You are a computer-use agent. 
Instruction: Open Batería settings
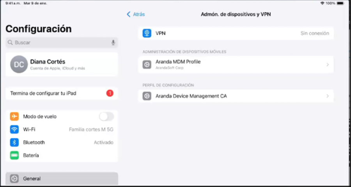coord(62,155)
